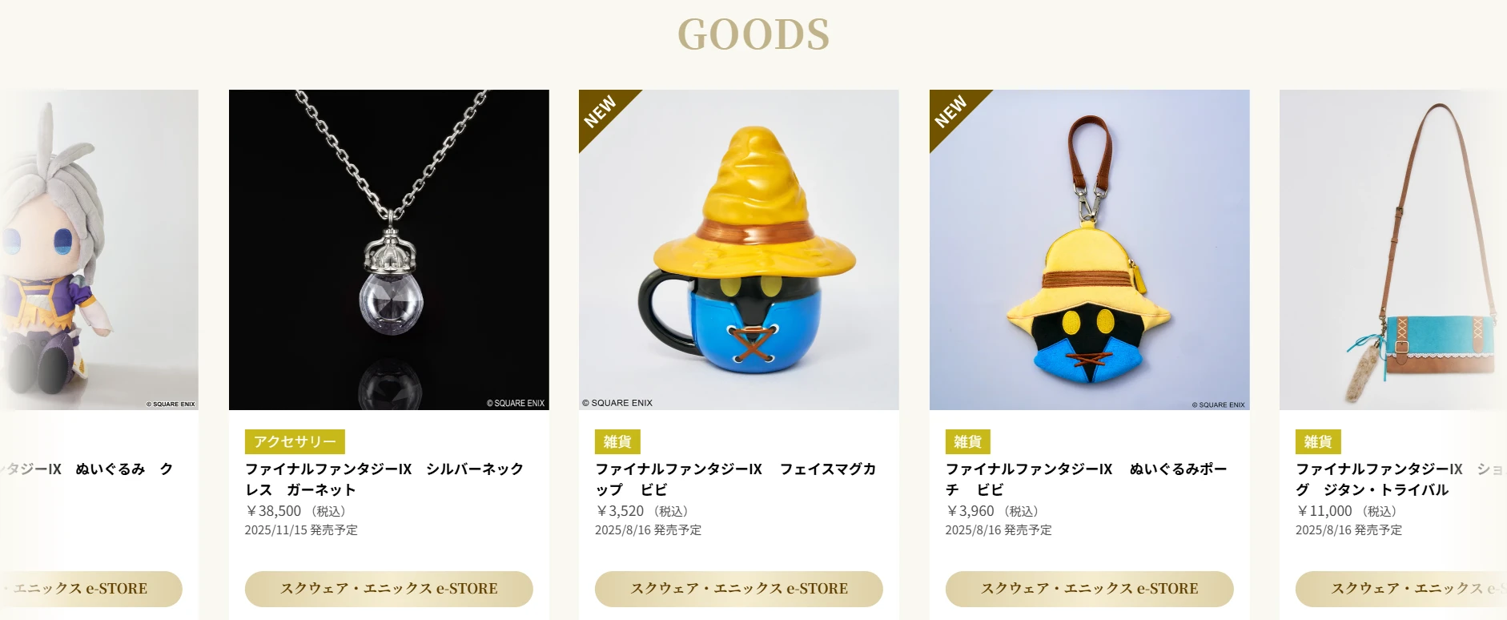Open the Vivi plush pouch product image
Image resolution: width=1507 pixels, height=620 pixels.
click(1090, 250)
